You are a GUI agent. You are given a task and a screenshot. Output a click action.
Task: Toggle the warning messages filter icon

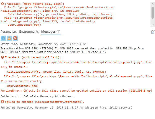[x=9, y=38]
